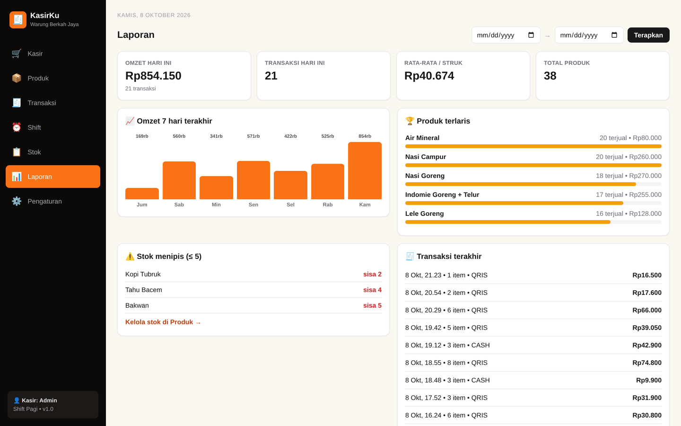This screenshot has width=681, height=426.
Task: Click the start date mm/dd/yyyy field
Action: tap(506, 35)
